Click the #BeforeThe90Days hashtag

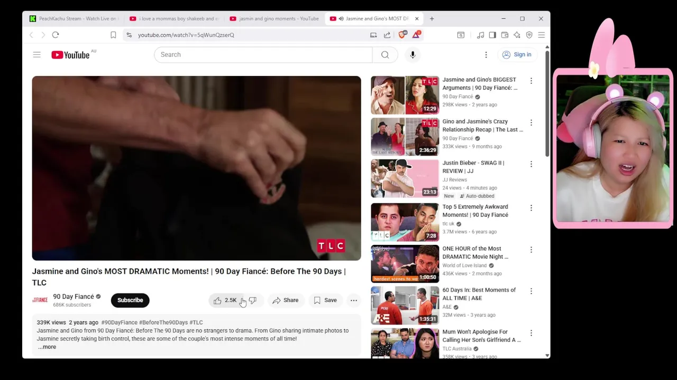point(163,322)
